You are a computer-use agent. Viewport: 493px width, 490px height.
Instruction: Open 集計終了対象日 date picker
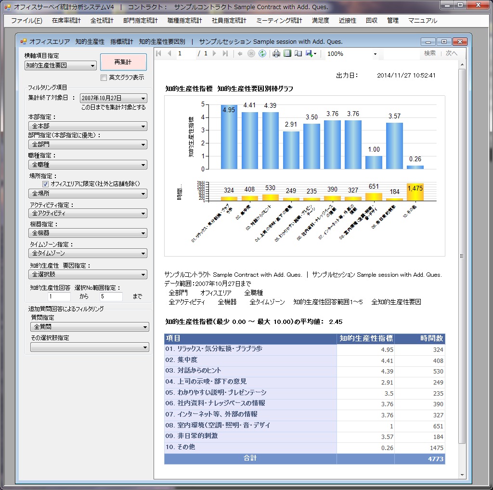(114, 98)
